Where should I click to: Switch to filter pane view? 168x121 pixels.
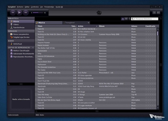(126, 19)
